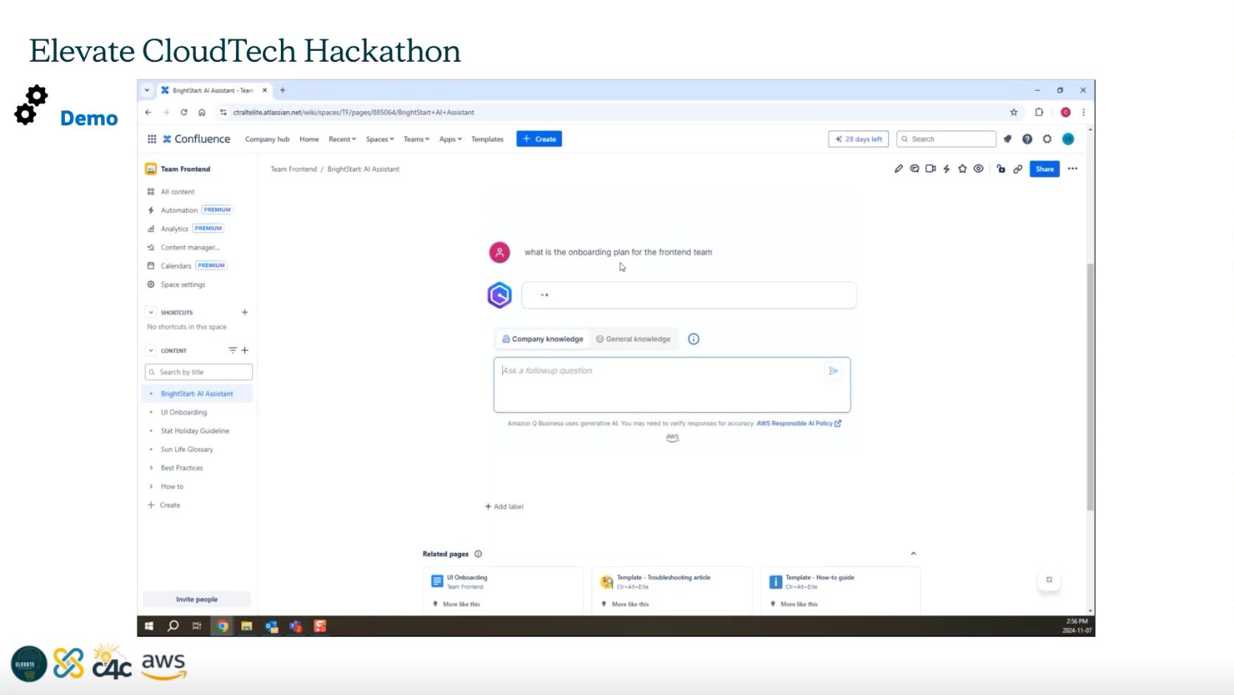This screenshot has width=1234, height=695.
Task: Go to Home in top navigation
Action: coord(309,139)
